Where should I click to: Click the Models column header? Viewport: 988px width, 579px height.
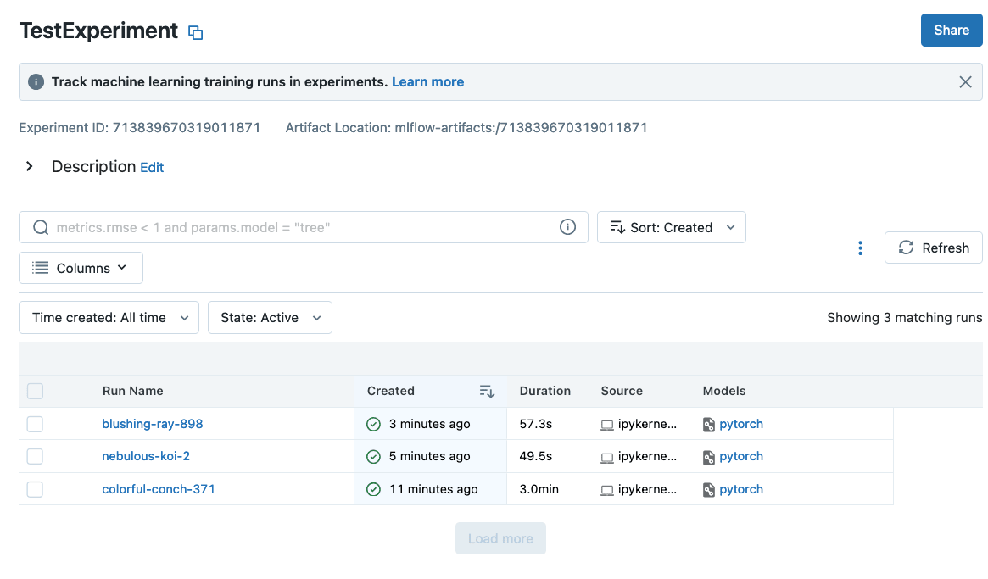[724, 391]
